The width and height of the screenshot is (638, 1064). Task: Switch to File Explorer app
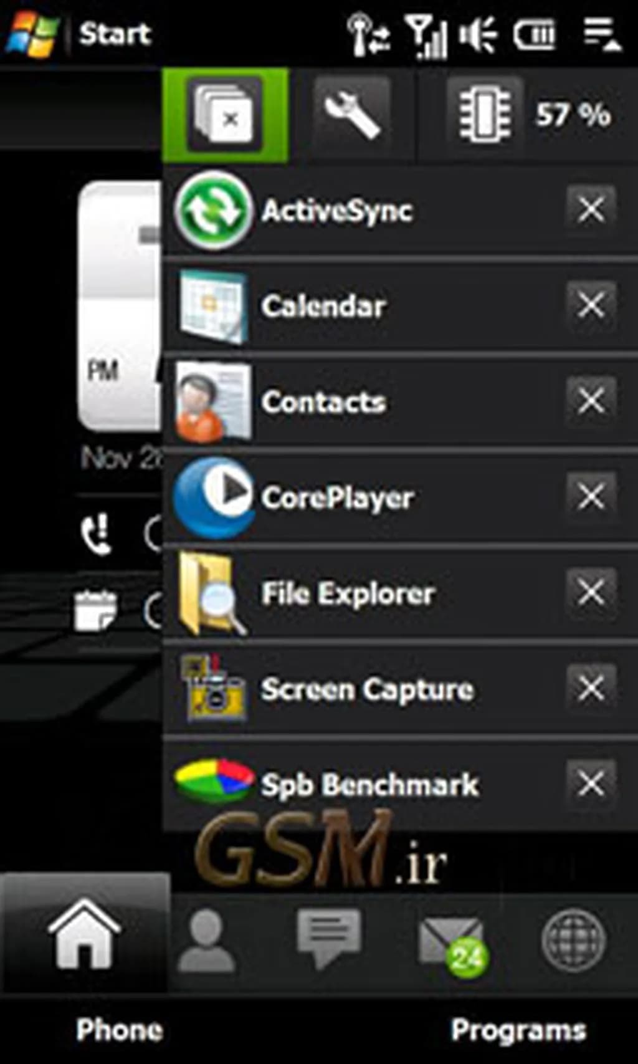(x=346, y=593)
